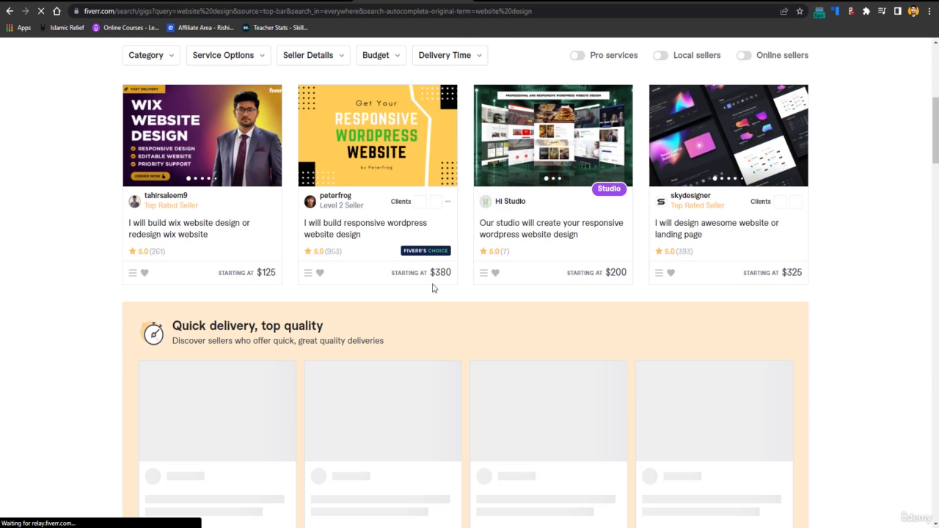Click the $125 starting price
Image resolution: width=939 pixels, height=528 pixels.
(266, 273)
